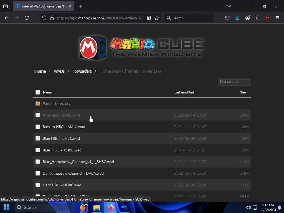This screenshot has height=213, width=284.
Task: Open Firefox application hamburger menu
Action: tap(277, 18)
